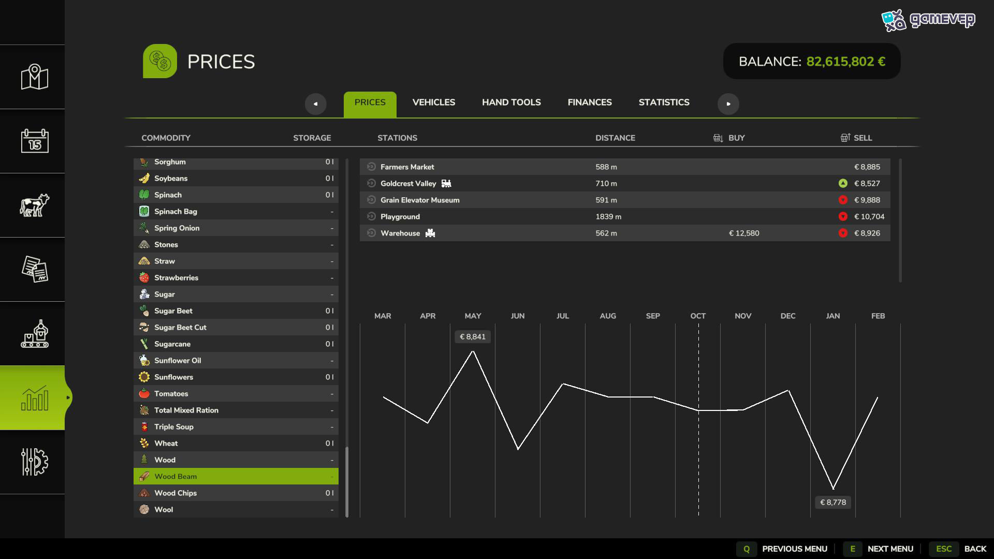The image size is (994, 559).
Task: Click the Farmers Market station marker icon
Action: [371, 167]
